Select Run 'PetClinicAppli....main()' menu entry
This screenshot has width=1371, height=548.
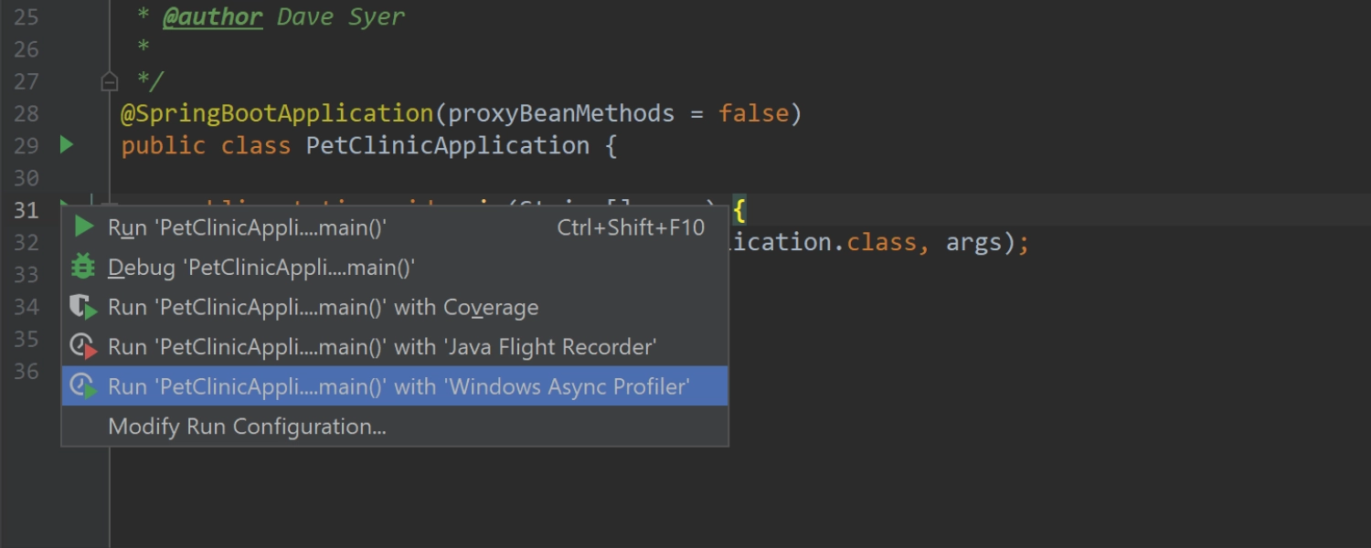pyautogui.click(x=395, y=227)
